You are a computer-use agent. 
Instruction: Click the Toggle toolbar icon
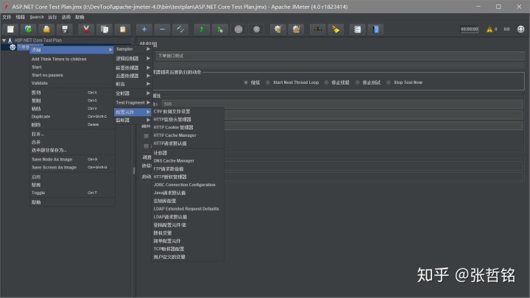[x=180, y=29]
